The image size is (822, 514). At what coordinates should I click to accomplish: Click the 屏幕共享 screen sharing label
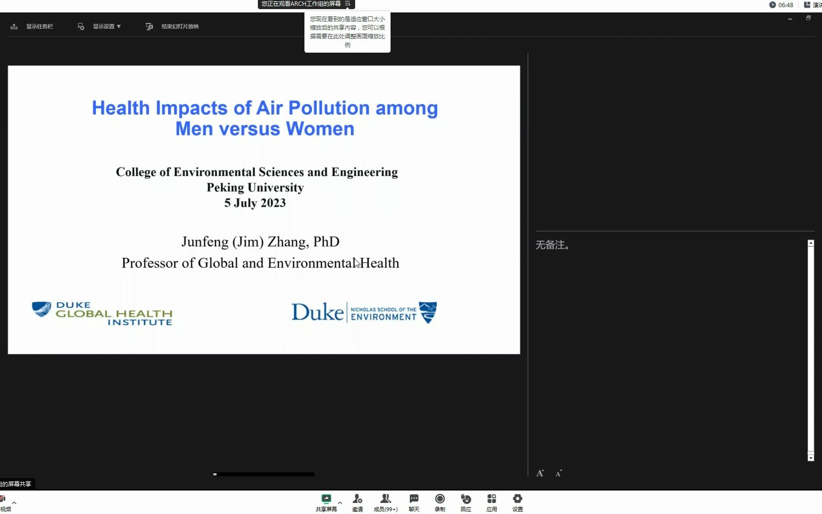(17, 484)
